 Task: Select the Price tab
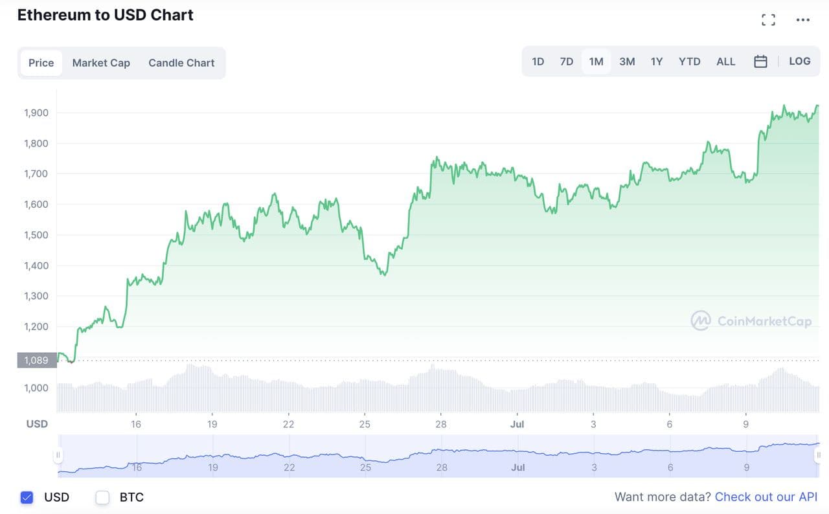click(x=41, y=63)
